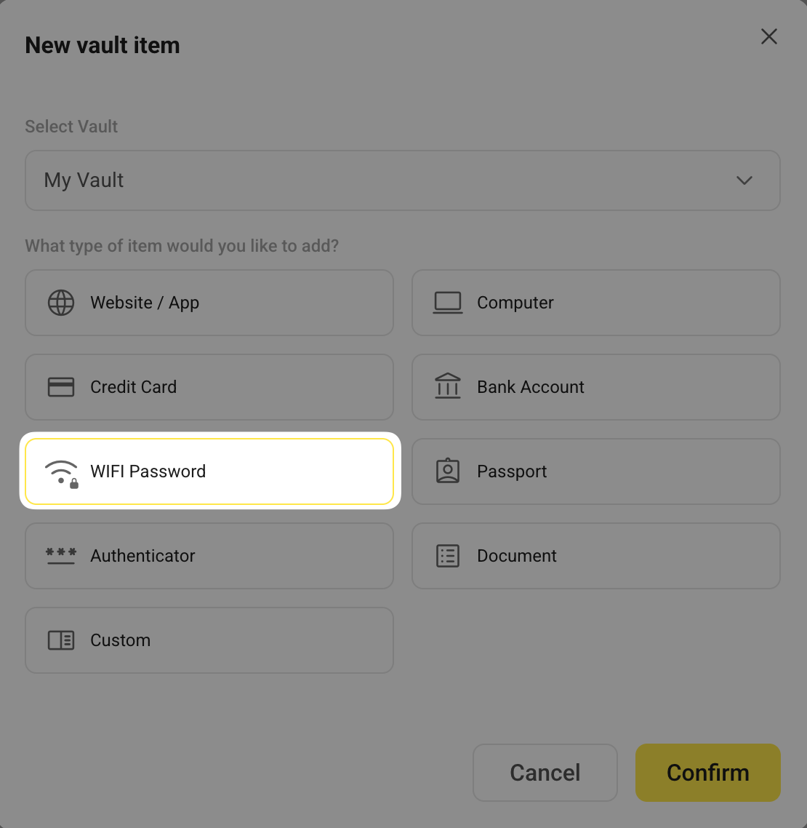807x828 pixels.
Task: Pick Passport as the vault item type
Action: [x=595, y=471]
